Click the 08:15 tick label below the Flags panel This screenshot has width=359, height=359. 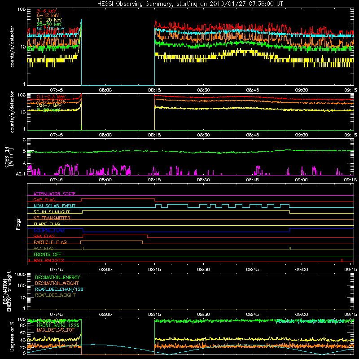coord(154,270)
